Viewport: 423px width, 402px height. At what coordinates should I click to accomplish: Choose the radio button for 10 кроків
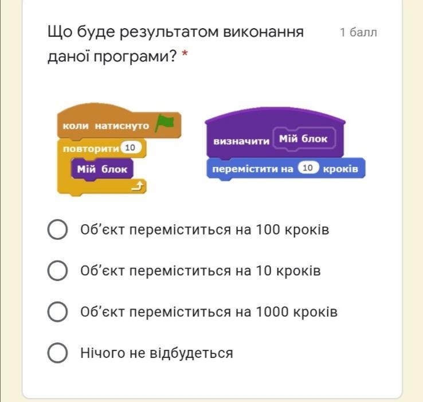[57, 270]
